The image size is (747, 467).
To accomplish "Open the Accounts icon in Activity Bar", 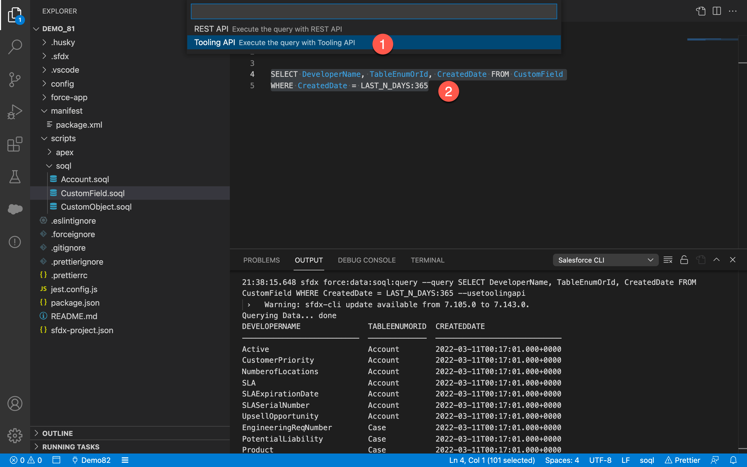I will (15, 403).
